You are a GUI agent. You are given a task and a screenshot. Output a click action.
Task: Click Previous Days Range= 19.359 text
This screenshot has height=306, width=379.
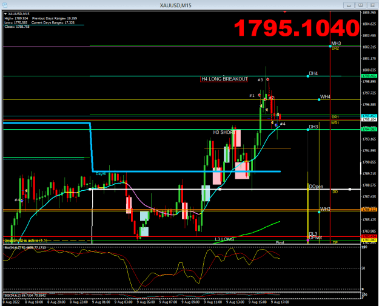click(55, 18)
